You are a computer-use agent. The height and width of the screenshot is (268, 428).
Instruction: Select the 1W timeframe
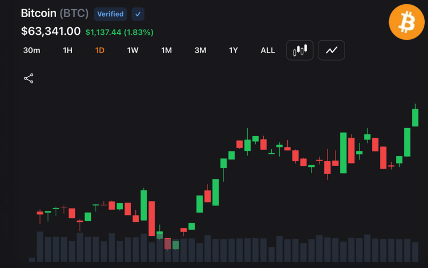pos(133,50)
